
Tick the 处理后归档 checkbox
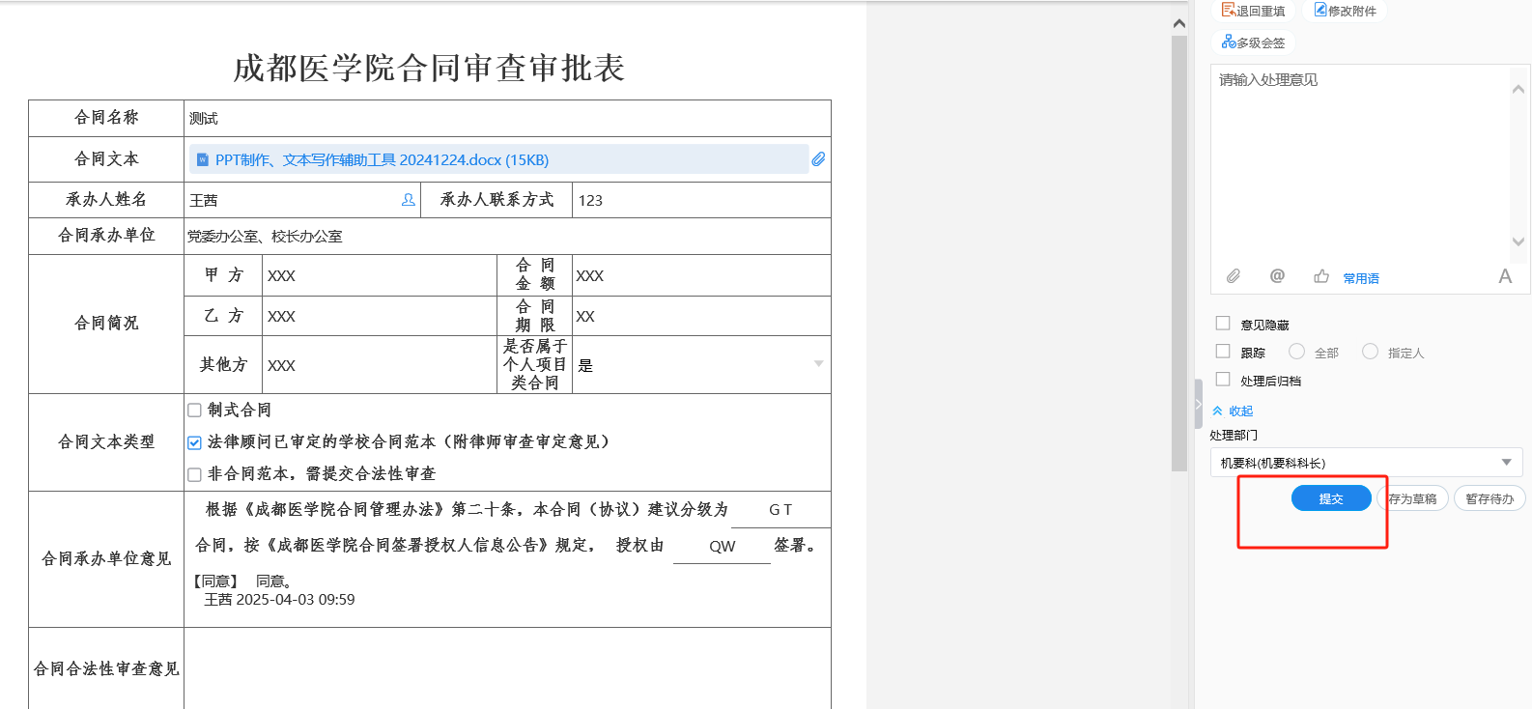pyautogui.click(x=1223, y=380)
